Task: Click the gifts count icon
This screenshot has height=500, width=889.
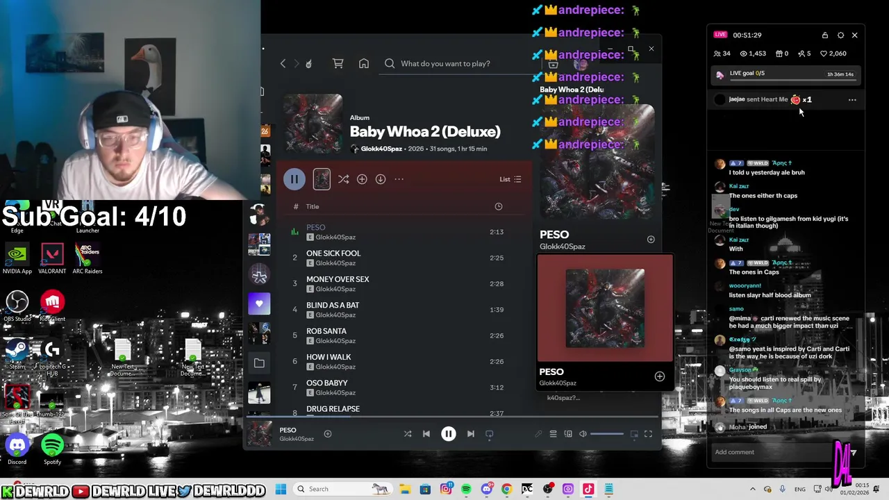Action: click(x=782, y=53)
